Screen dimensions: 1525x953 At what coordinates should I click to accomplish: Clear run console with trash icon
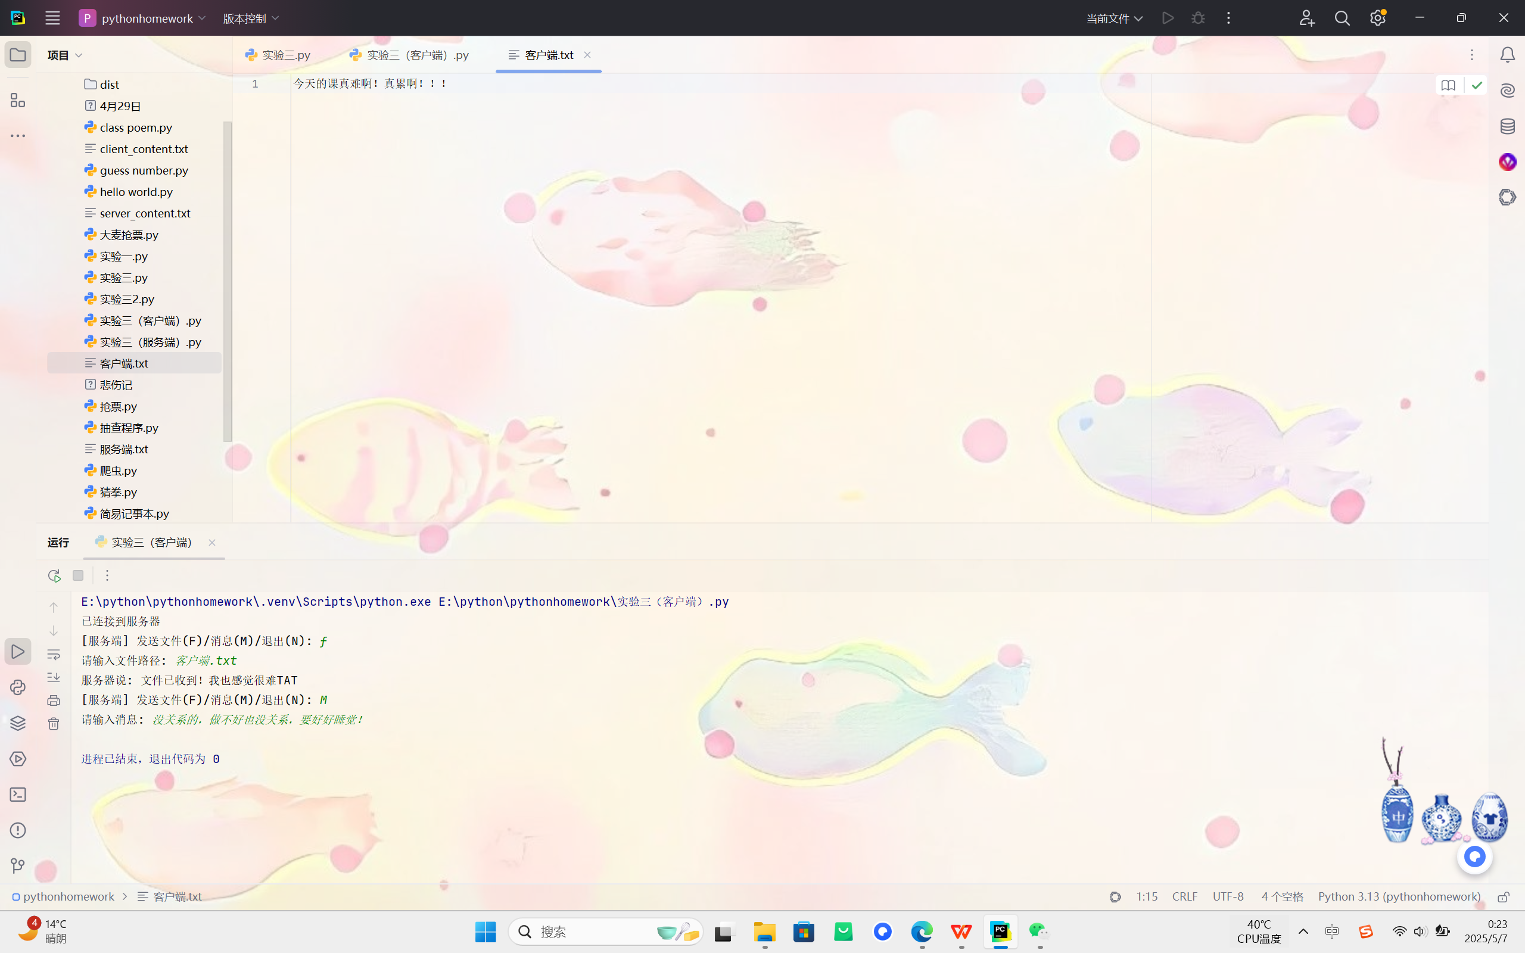pyautogui.click(x=54, y=724)
